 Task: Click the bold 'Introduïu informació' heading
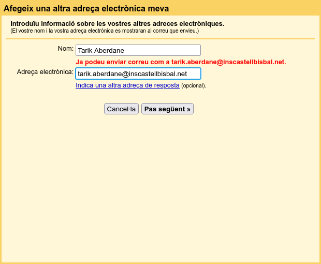coord(117,24)
